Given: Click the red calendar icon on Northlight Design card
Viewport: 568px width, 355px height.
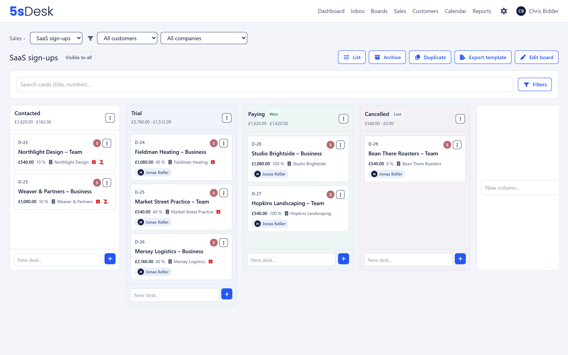Looking at the screenshot, I should point(94,162).
